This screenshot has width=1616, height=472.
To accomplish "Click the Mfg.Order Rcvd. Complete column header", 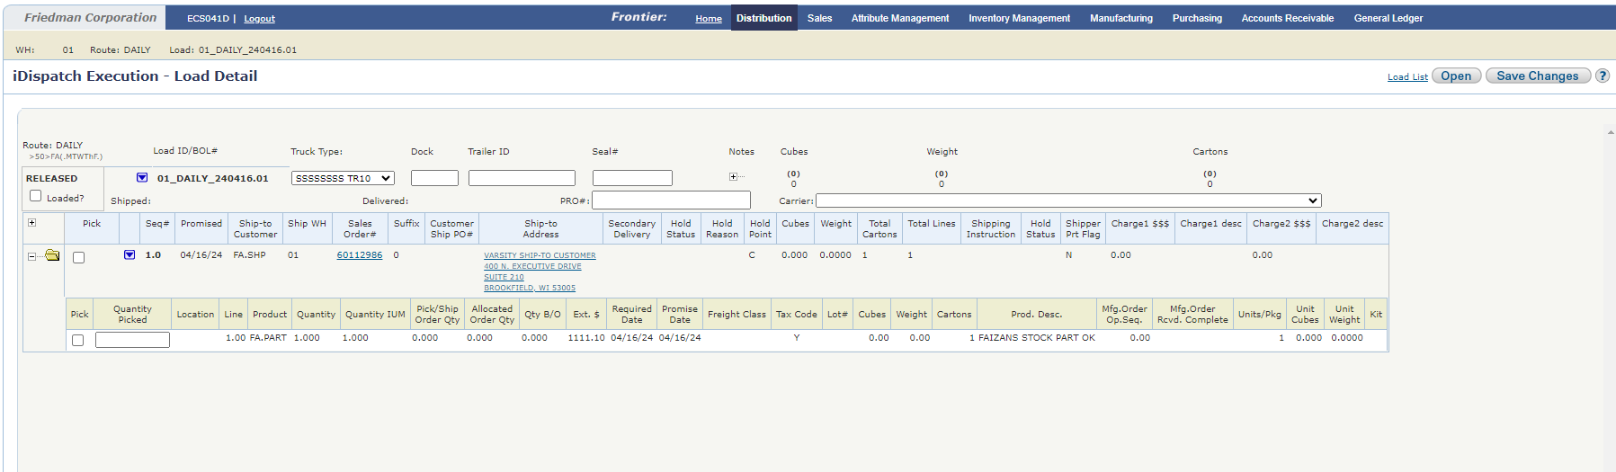I will 1192,315.
